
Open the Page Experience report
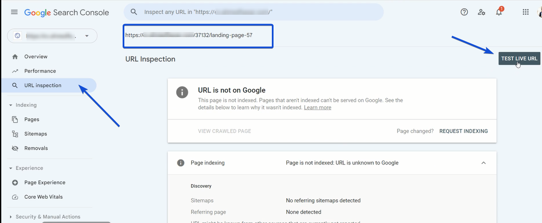(45, 183)
